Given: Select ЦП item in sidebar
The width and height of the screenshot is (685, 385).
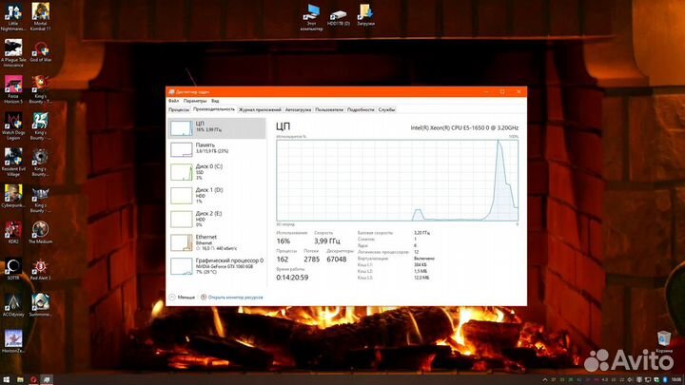Looking at the screenshot, I should (x=217, y=128).
